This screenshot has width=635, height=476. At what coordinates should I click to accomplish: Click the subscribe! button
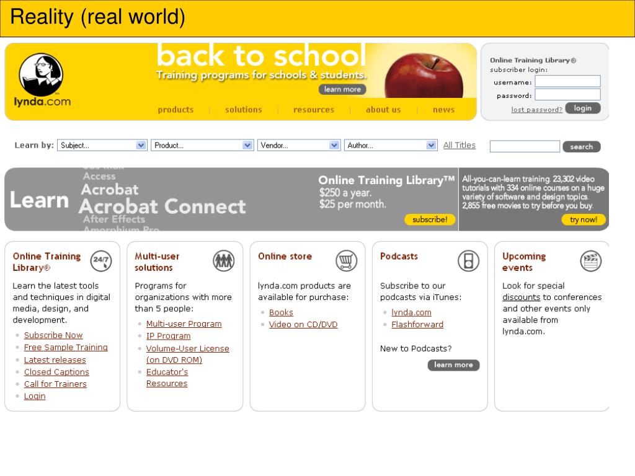pos(430,219)
